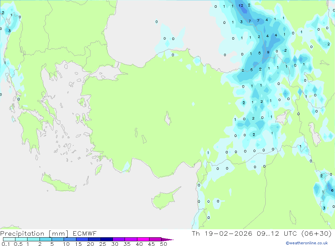
Task: Click the '0.1' legend scale label
Action: coord(6,244)
